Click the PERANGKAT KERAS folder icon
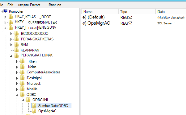Screen dimensions: 186x115 [x=16, y=39]
